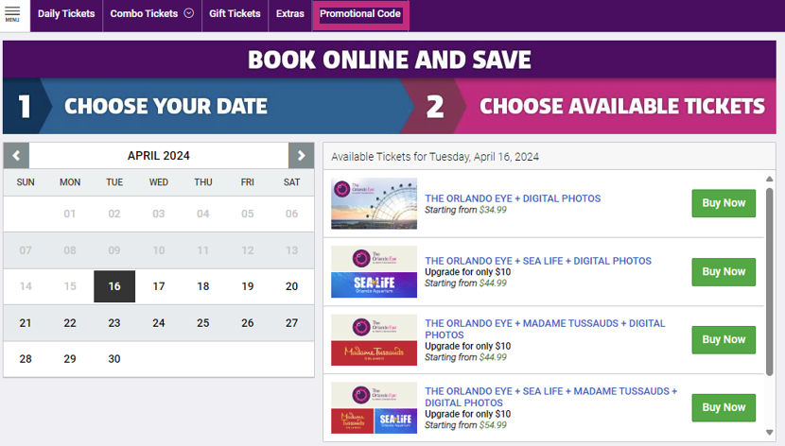The image size is (785, 446).
Task: Buy Now for Orlando Eye + Madame Tussauds + Digital Photos
Action: tap(724, 339)
